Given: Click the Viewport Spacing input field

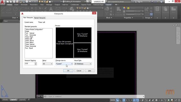Looking at the screenshot, I should pos(29,63).
